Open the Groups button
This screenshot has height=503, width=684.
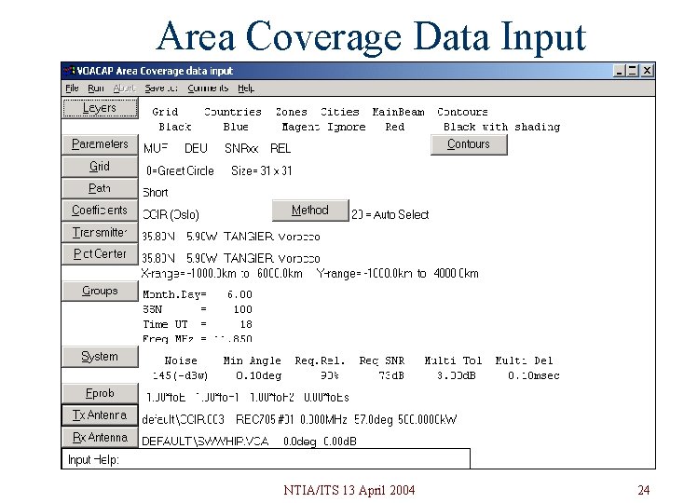click(x=100, y=291)
